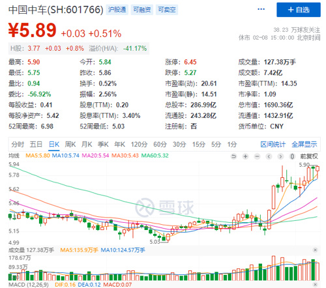Click the volume MA5:135.9万手 label
This screenshot has width=326, height=288.
(x=79, y=250)
